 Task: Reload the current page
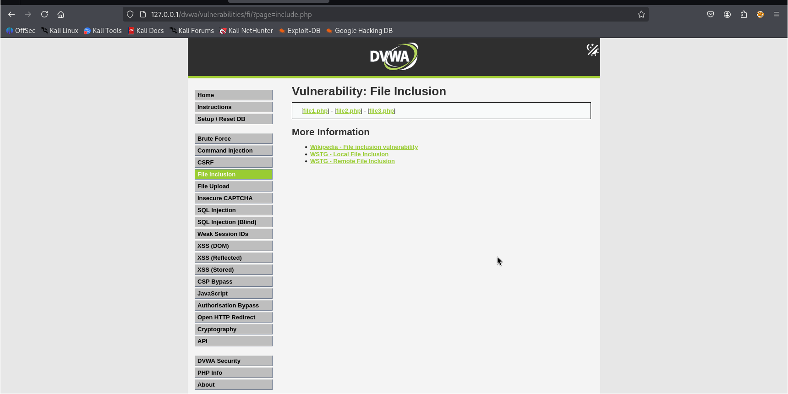[44, 14]
